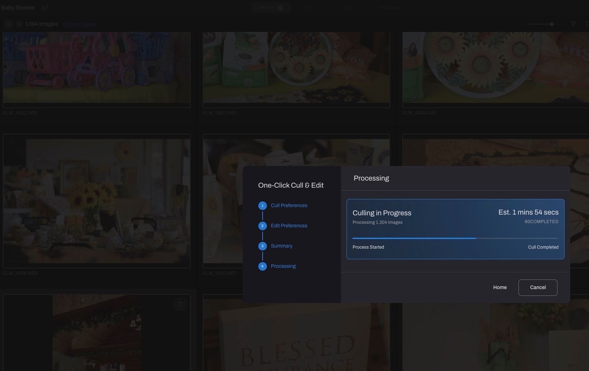
Task: Open the Summary step label
Action: coord(282,246)
